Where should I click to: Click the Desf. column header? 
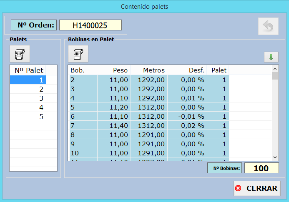click(x=187, y=70)
